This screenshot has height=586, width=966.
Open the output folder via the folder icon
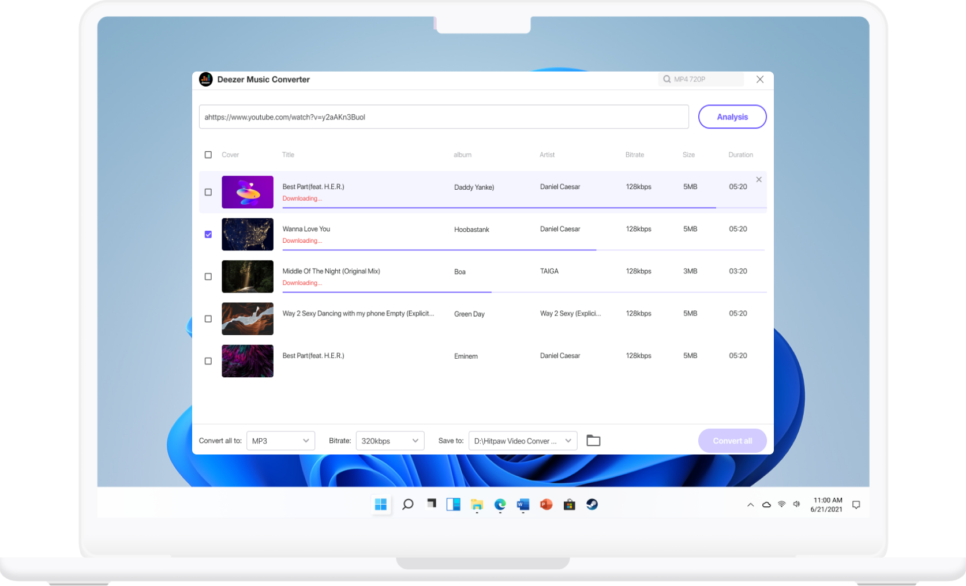coord(593,441)
